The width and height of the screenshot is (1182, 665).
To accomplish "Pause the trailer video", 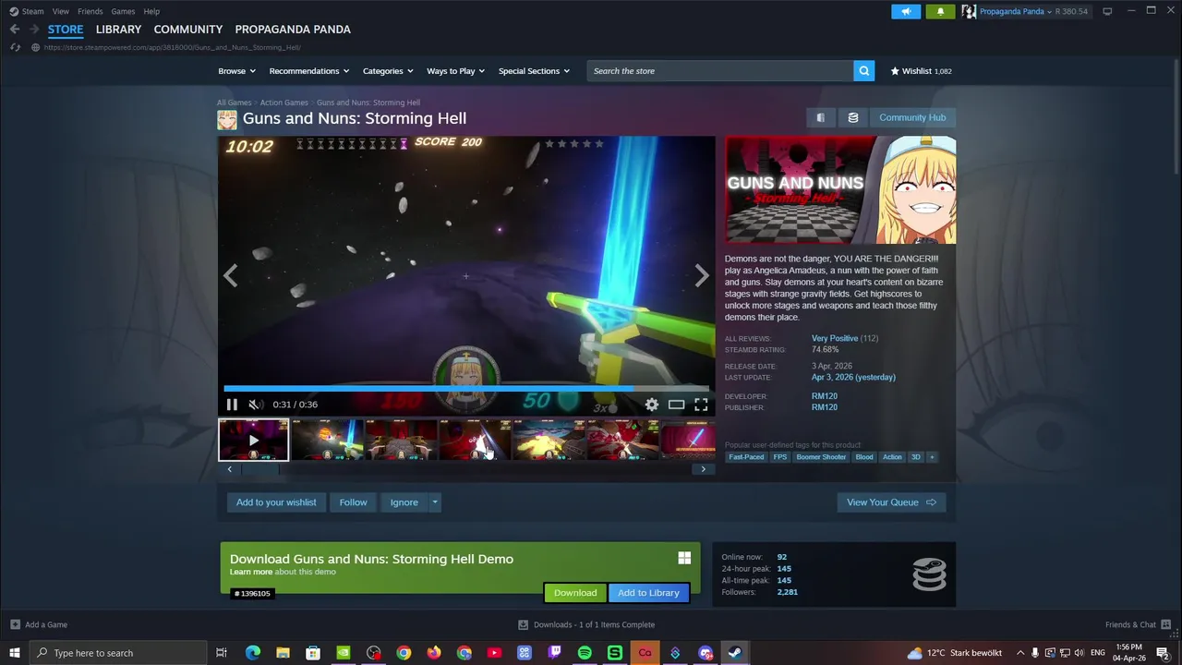I will [232, 405].
